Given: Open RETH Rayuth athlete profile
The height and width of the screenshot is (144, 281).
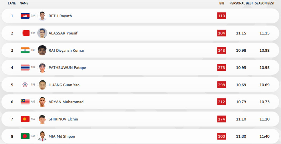Looking at the screenshot, I should point(60,16).
